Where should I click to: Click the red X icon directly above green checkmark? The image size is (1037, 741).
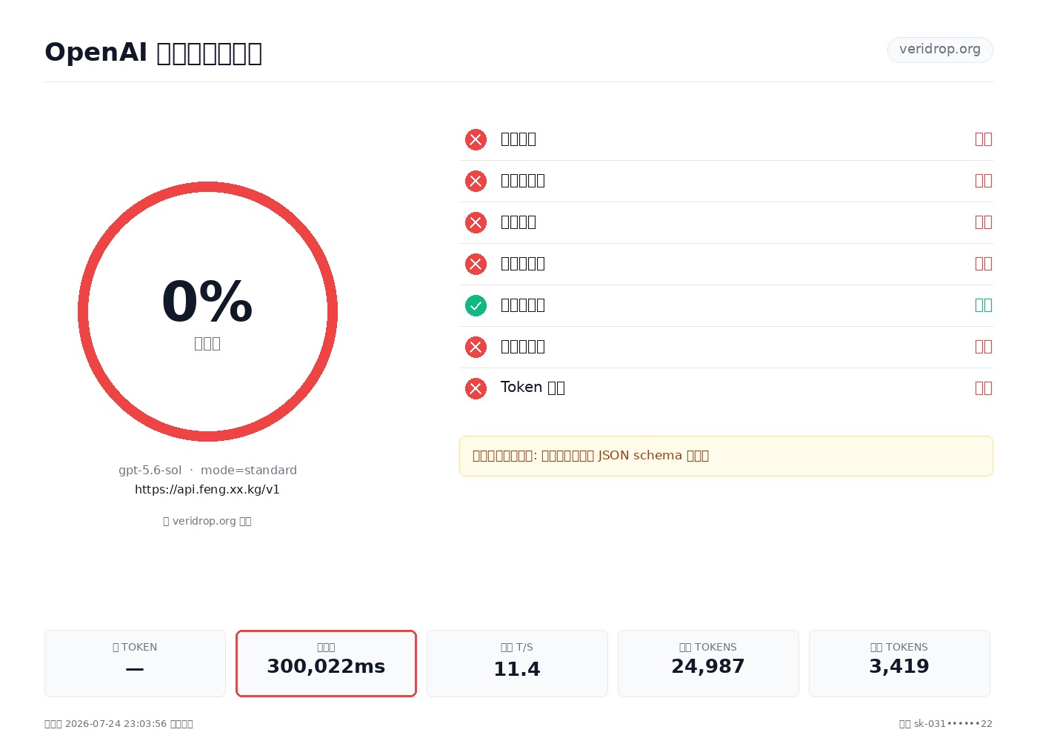coord(476,264)
